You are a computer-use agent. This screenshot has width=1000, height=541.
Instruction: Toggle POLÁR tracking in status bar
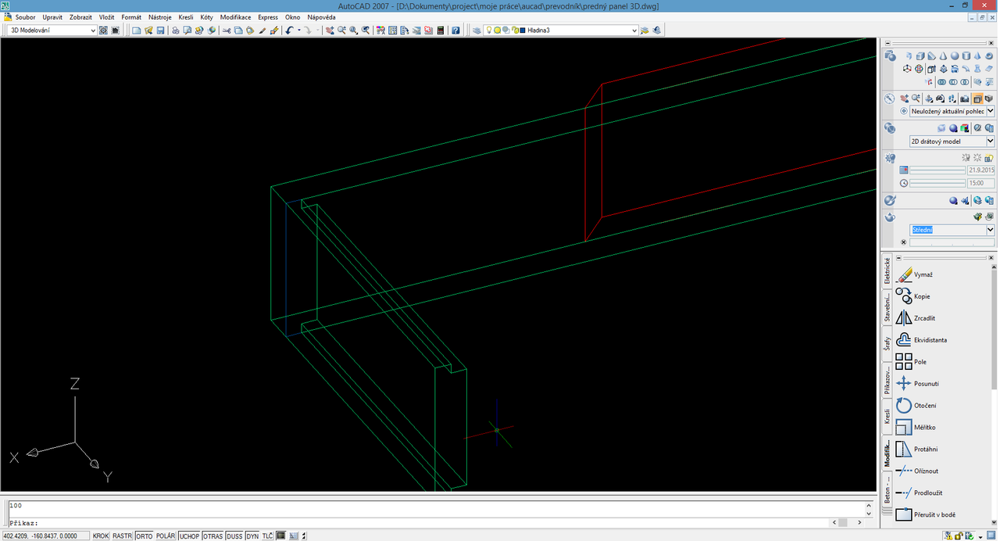[x=166, y=536]
